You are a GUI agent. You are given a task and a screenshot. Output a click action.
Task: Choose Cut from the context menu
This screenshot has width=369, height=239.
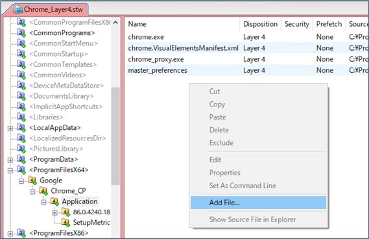coord(258,91)
